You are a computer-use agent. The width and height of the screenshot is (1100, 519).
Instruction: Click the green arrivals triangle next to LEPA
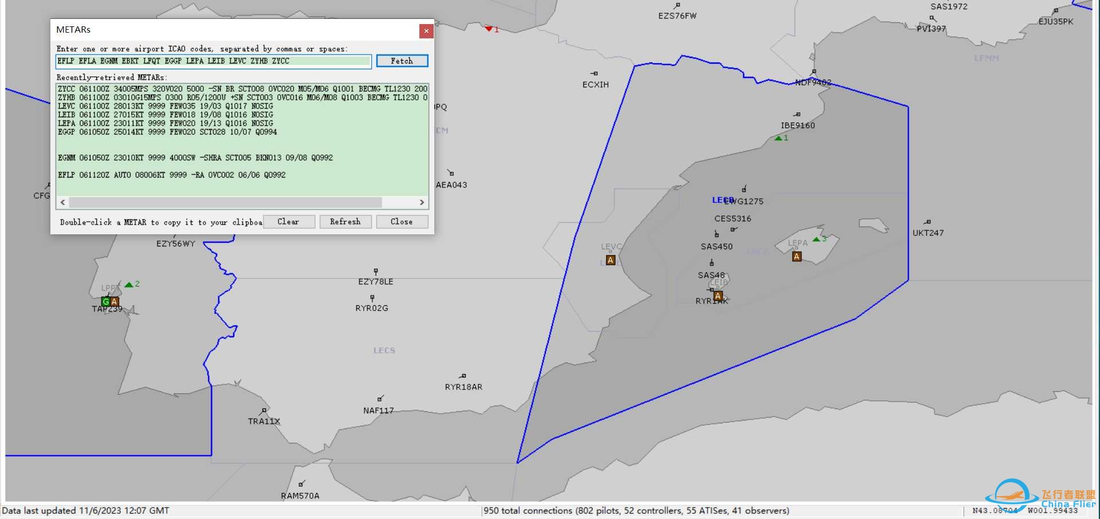[816, 239]
